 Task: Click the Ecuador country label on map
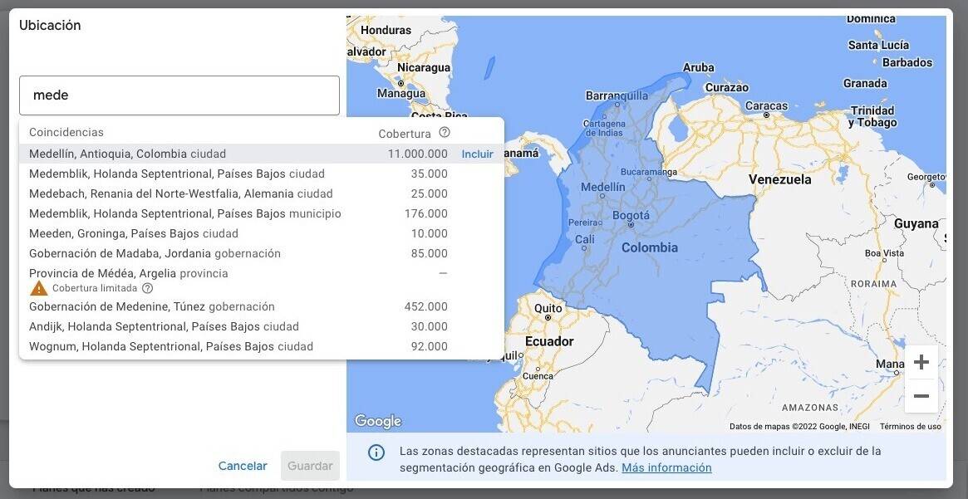coord(549,341)
